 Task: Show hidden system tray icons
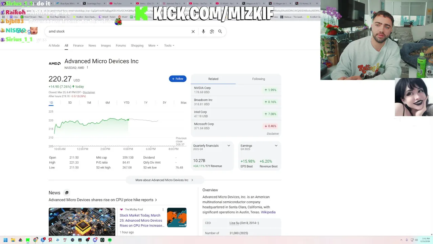[x=402, y=240]
